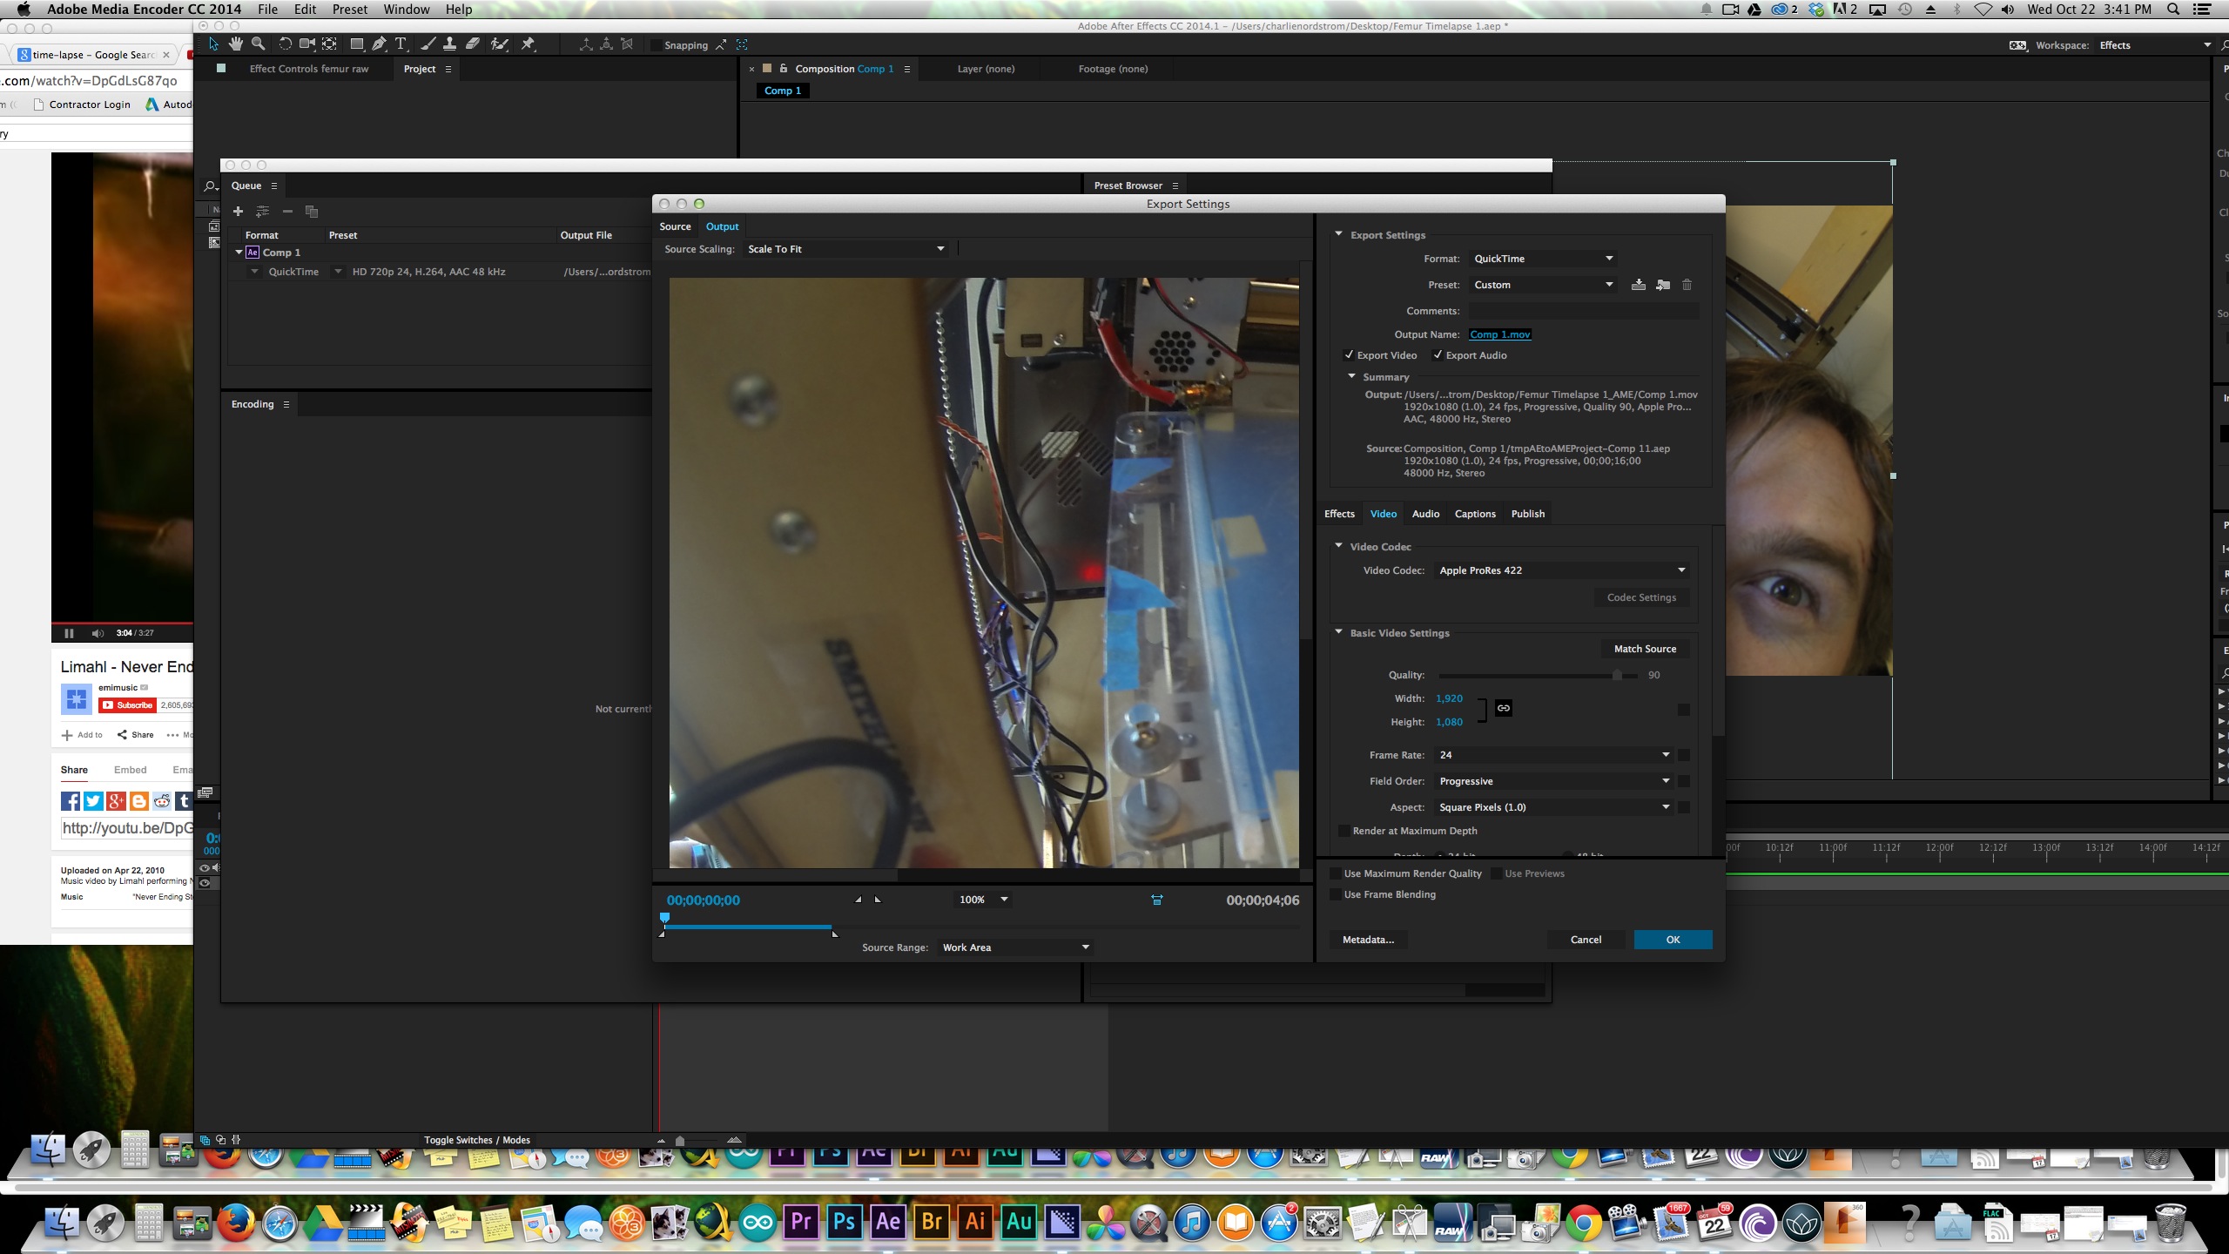This screenshot has width=2229, height=1254.
Task: Toggle the Frame Rate match source checkbox
Action: tap(1684, 755)
